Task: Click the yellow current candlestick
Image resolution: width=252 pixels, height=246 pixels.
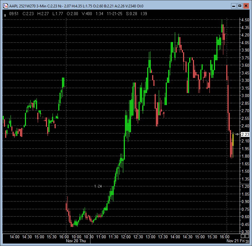Action: (233, 141)
